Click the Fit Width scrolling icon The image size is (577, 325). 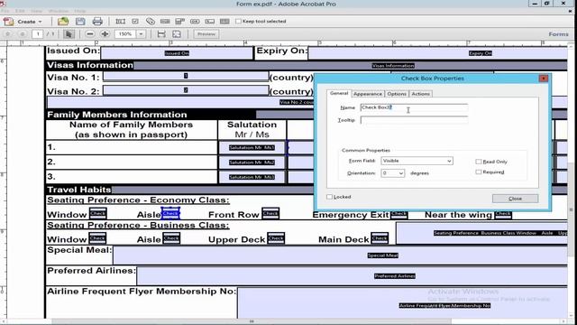tap(161, 34)
